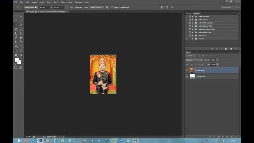Toggle Delete Cropped Pixels checkbox
The height and width of the screenshot is (143, 254).
point(112,7)
